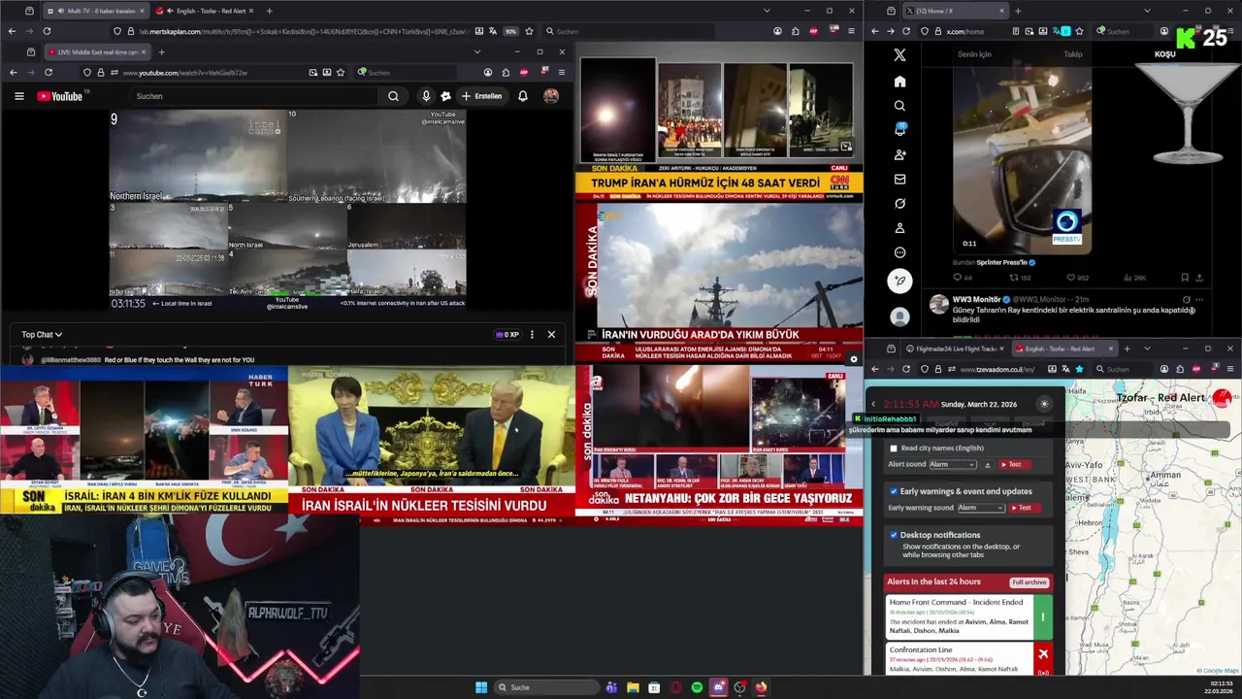Select the (12) Home / X browser tab
Screen dimensions: 1242x699
tap(955, 11)
